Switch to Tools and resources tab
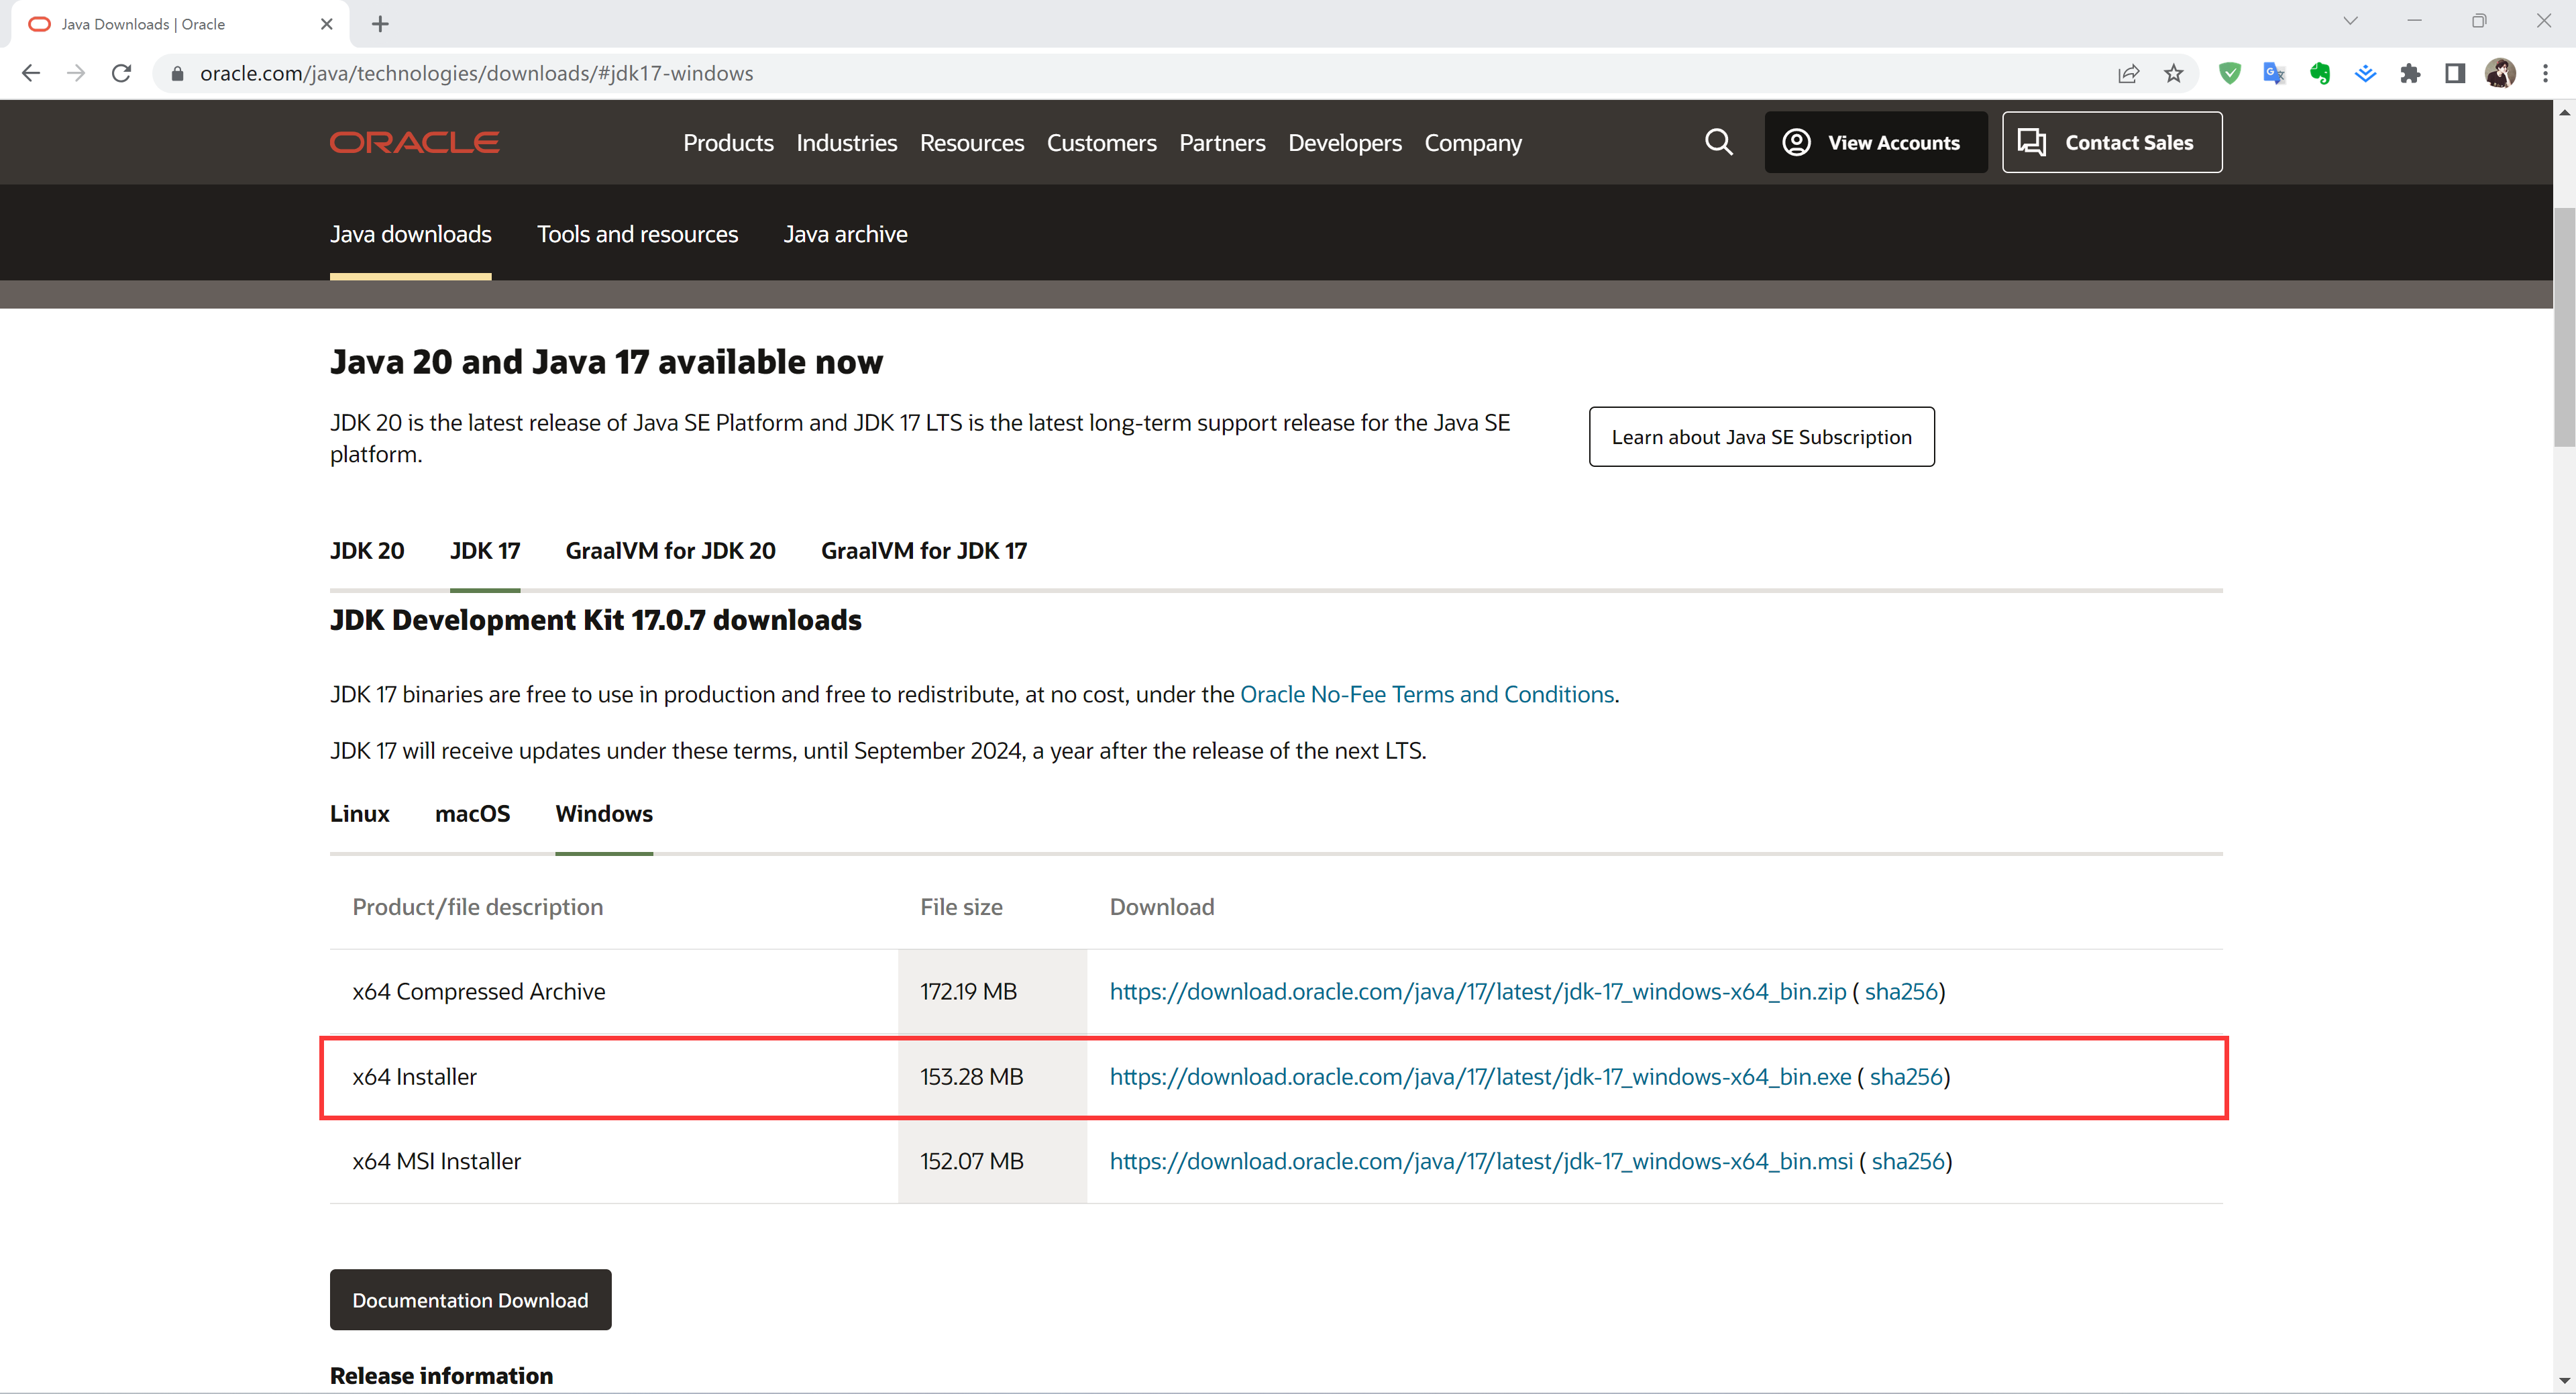 tap(637, 234)
